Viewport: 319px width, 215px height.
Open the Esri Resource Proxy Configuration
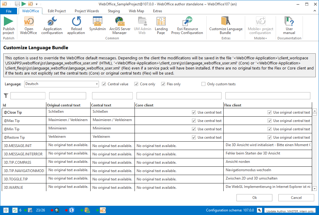pyautogui.click(x=187, y=25)
